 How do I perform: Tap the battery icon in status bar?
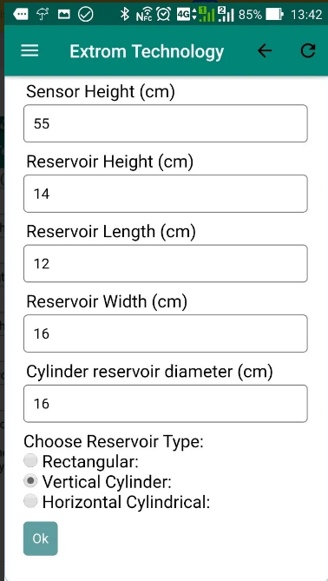275,15
